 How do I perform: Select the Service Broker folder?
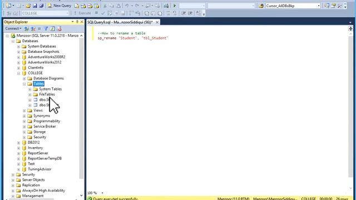coord(44,127)
